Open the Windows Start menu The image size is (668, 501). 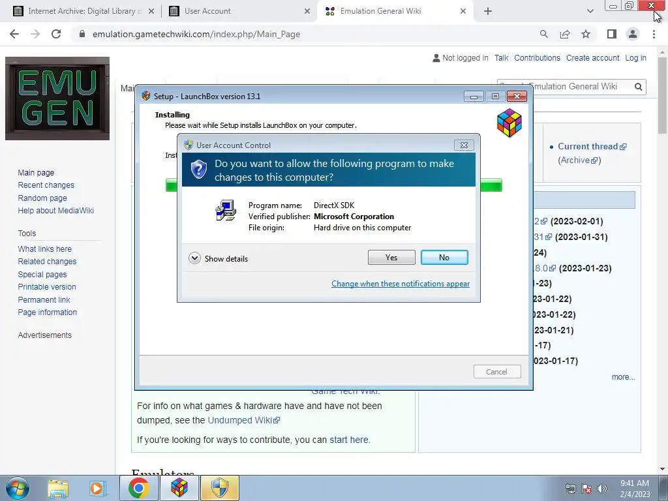click(18, 488)
